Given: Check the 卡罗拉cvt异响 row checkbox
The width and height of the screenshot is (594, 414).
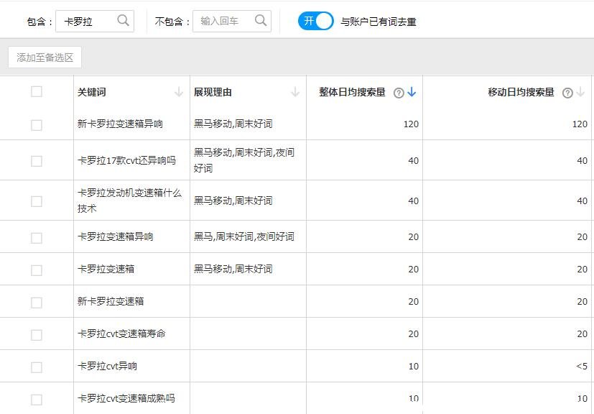Looking at the screenshot, I should pyautogui.click(x=36, y=366).
